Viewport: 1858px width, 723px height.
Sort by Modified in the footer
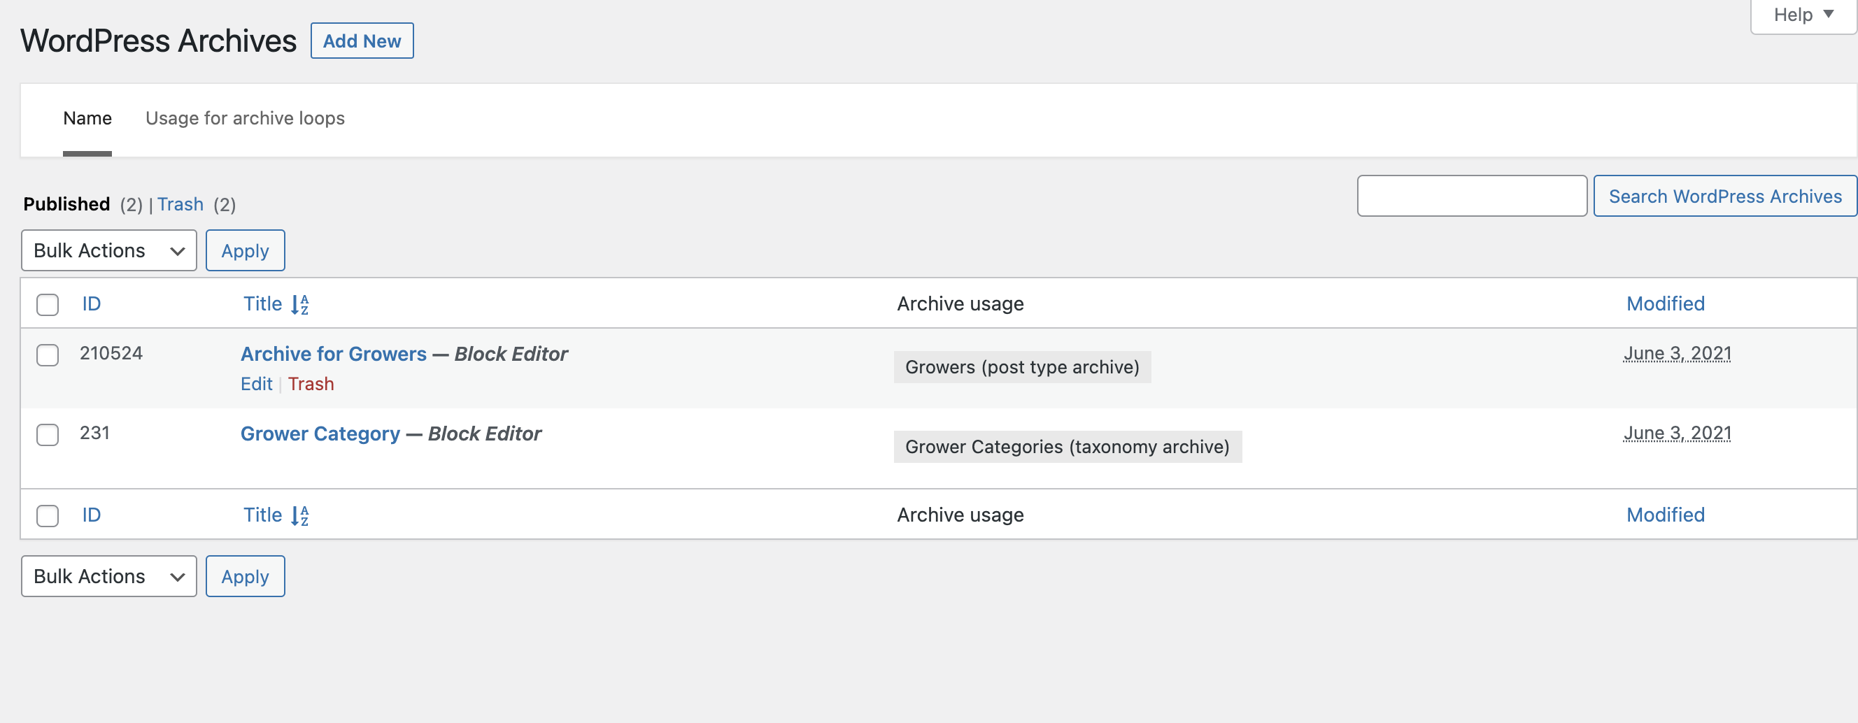(x=1666, y=515)
